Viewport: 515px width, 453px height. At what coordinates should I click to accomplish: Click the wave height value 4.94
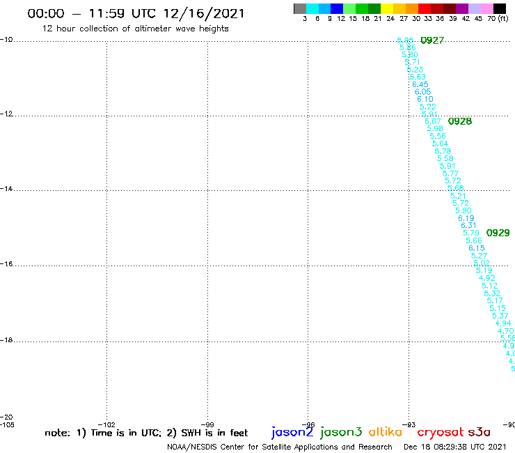[x=503, y=323]
